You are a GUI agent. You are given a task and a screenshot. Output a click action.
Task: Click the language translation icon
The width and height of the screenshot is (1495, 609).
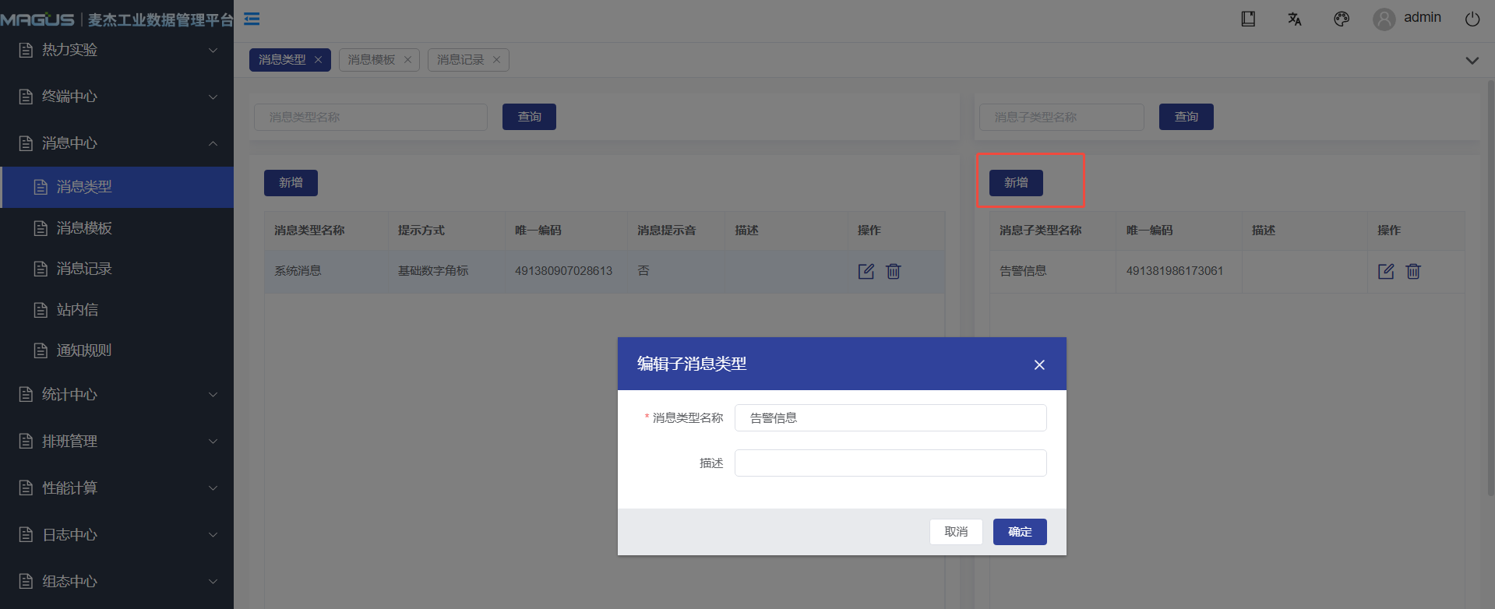[1295, 19]
